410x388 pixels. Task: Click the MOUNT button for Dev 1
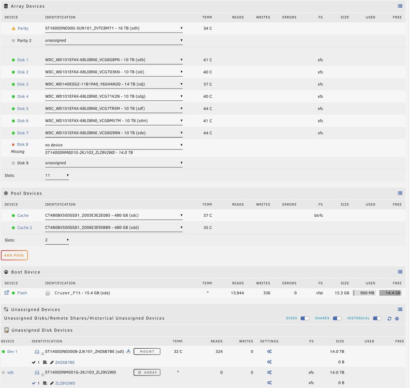pyautogui.click(x=147, y=351)
